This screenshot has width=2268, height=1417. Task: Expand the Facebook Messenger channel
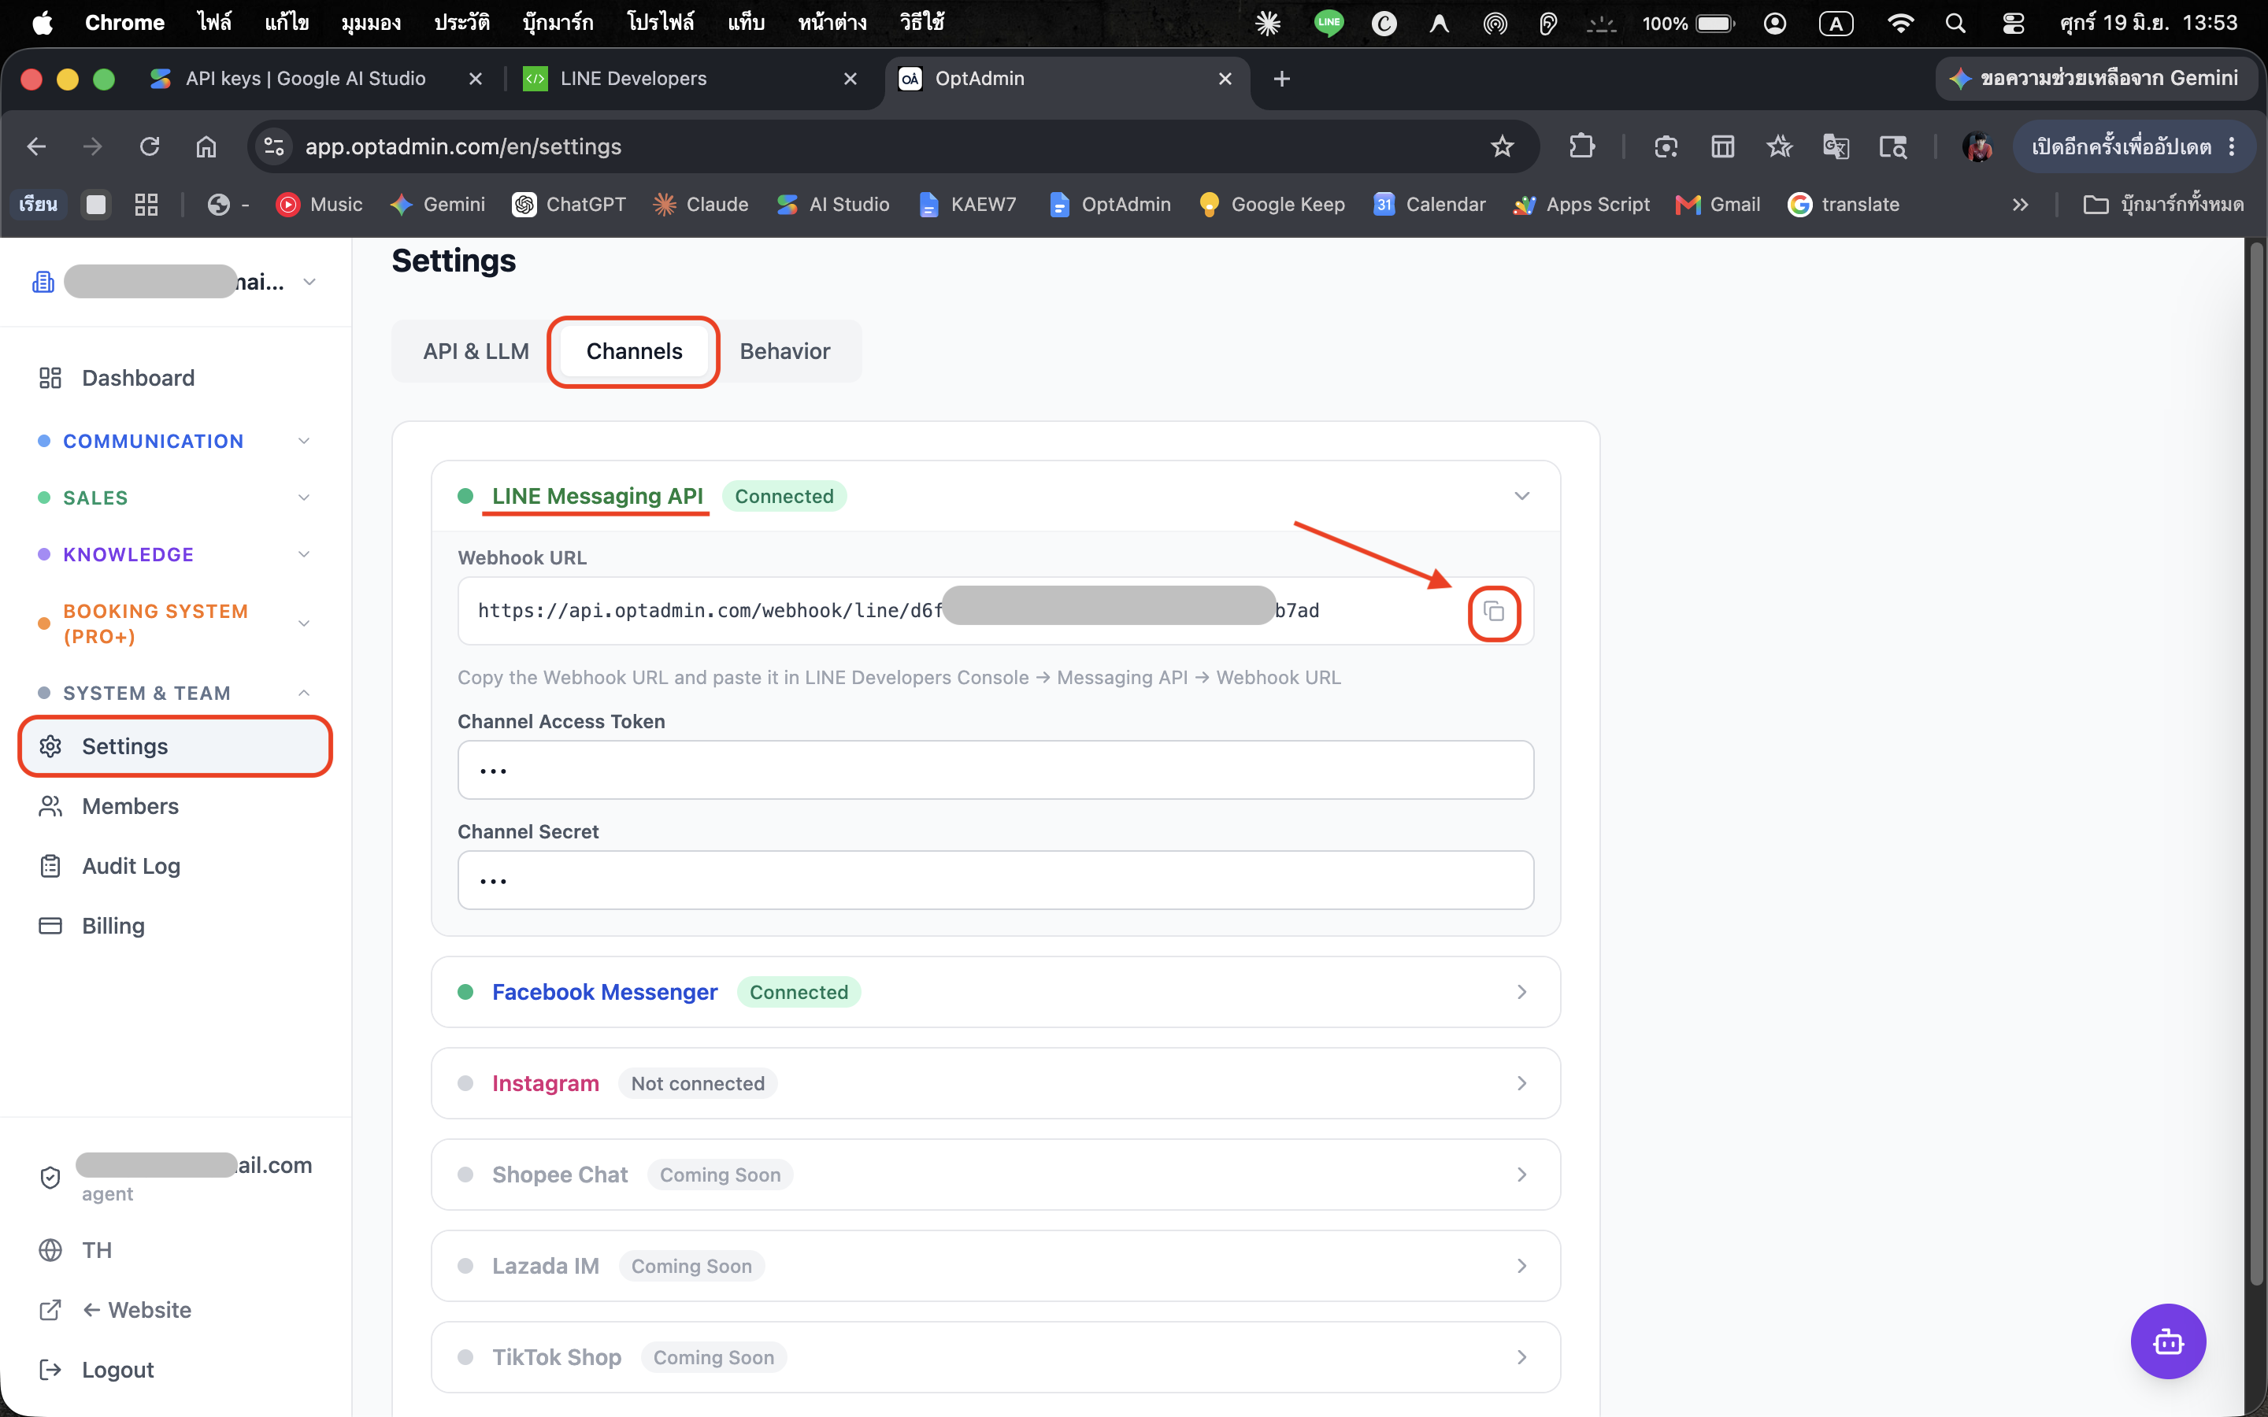point(995,992)
